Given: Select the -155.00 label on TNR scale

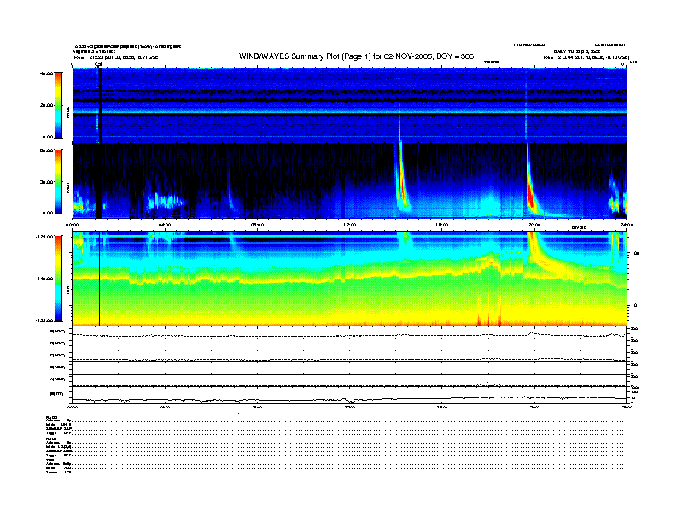Looking at the screenshot, I should click(x=44, y=320).
